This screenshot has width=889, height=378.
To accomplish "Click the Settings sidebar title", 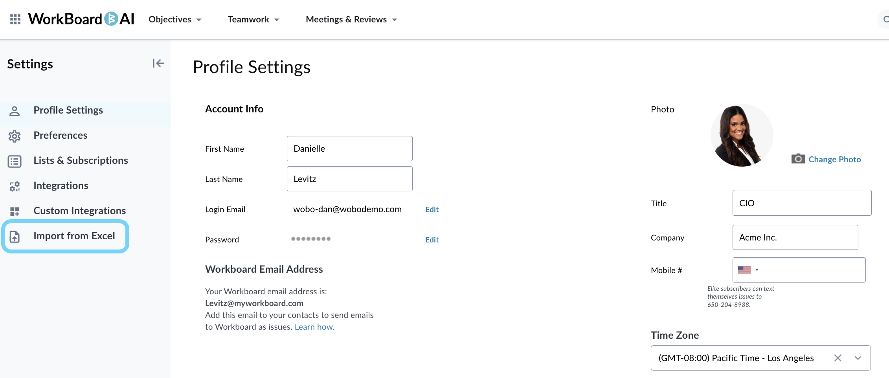I will point(30,64).
